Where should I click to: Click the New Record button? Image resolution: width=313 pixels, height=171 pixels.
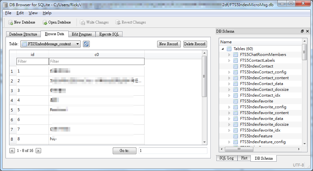click(x=169, y=44)
